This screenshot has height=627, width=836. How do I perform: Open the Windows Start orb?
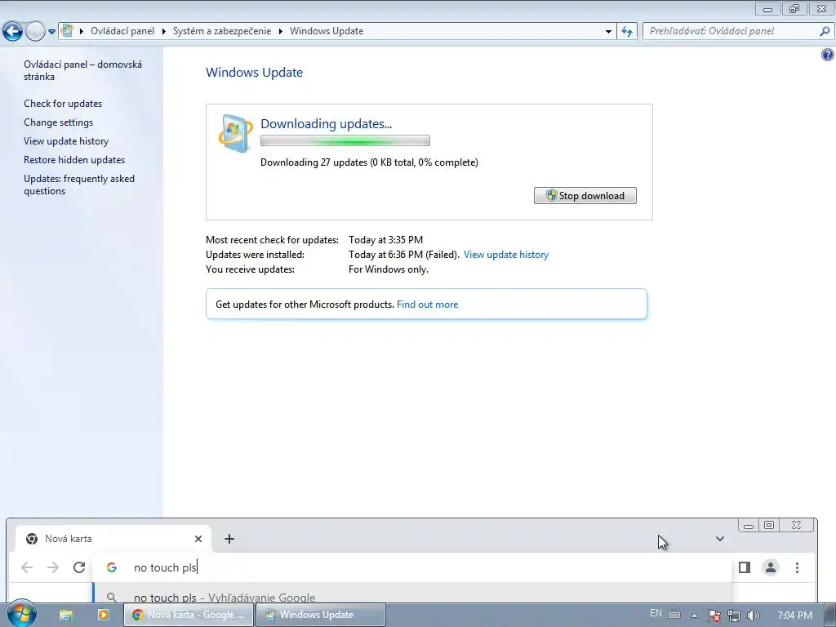click(21, 614)
